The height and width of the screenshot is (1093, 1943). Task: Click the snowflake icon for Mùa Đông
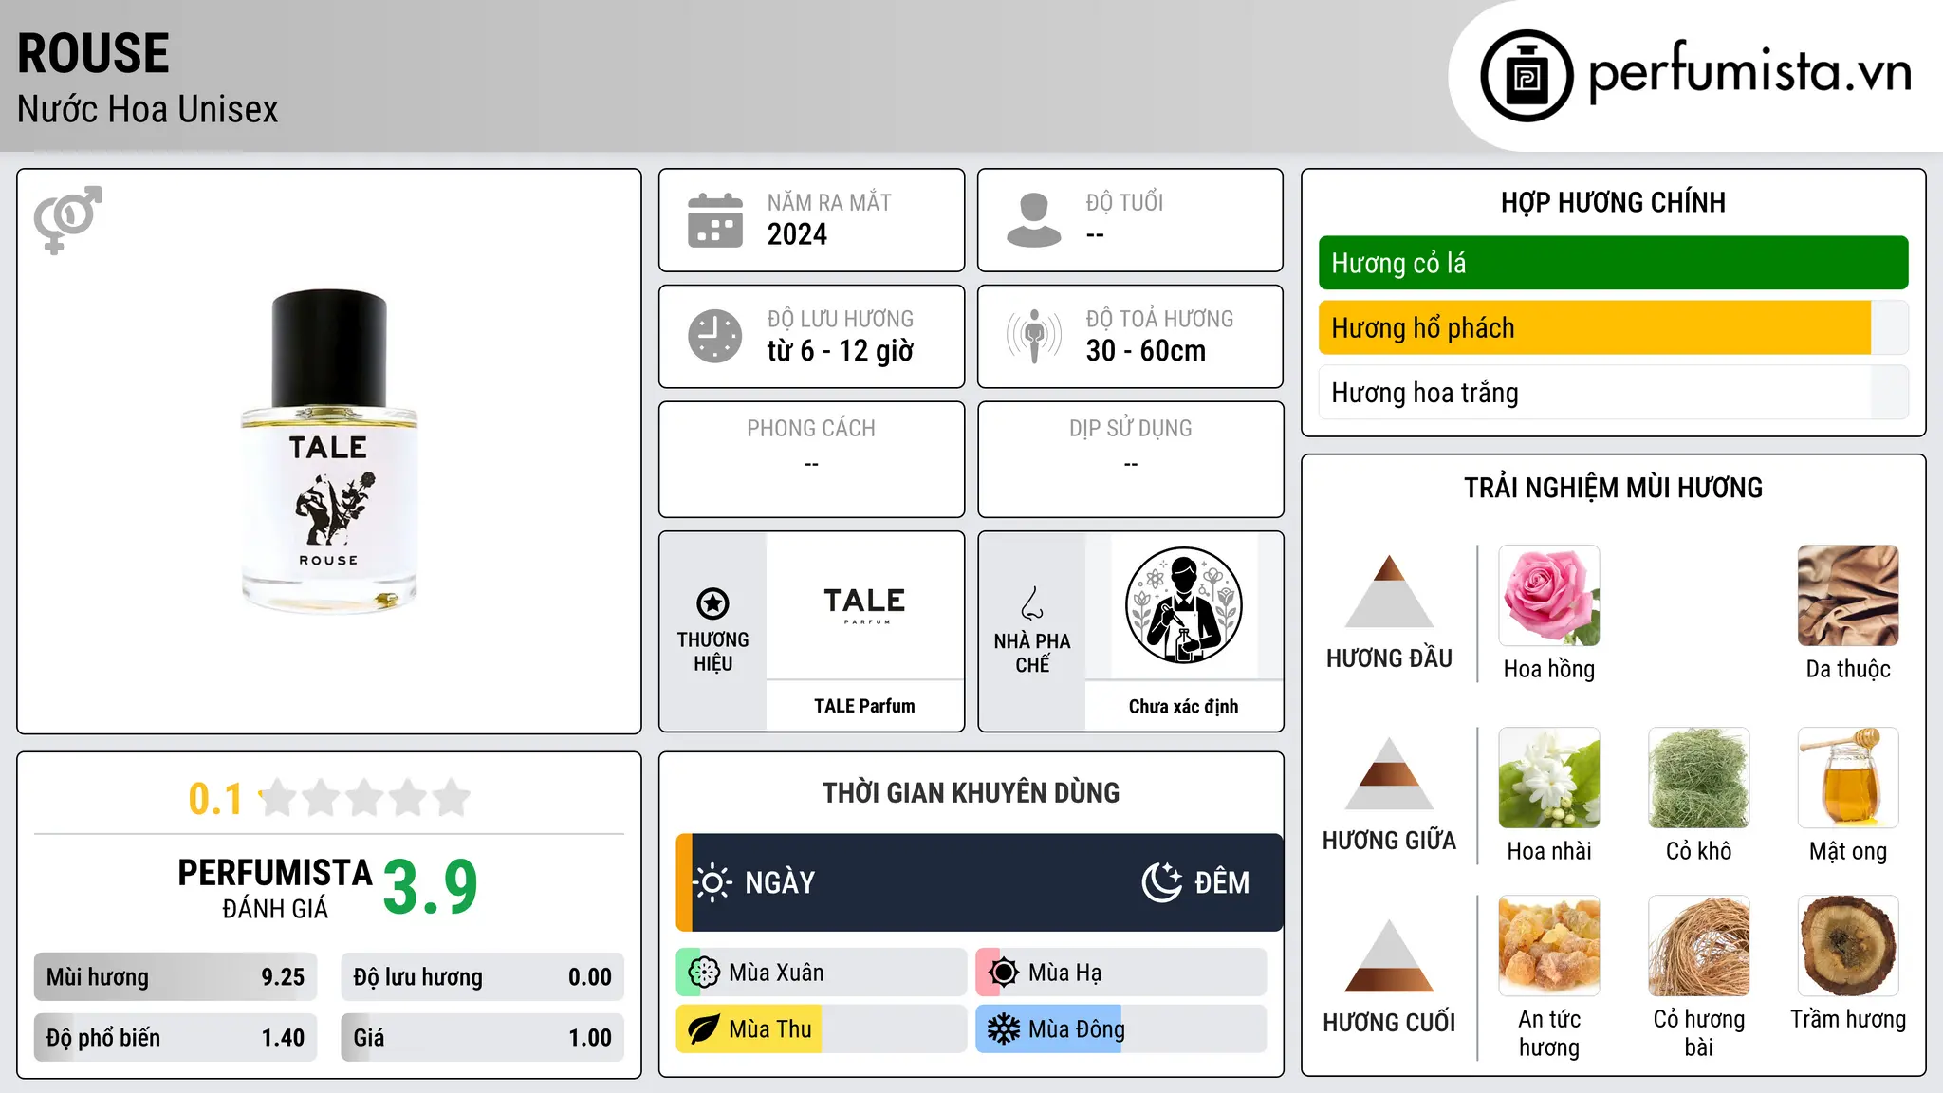(1003, 1029)
